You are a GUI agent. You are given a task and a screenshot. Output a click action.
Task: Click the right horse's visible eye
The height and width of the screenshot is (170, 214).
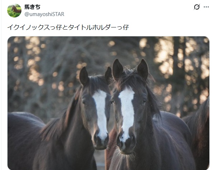144,101
